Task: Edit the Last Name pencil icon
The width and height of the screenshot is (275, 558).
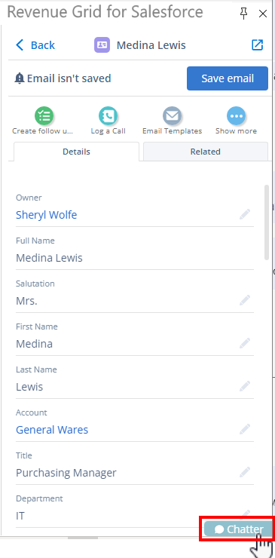Action: pyautogui.click(x=245, y=386)
